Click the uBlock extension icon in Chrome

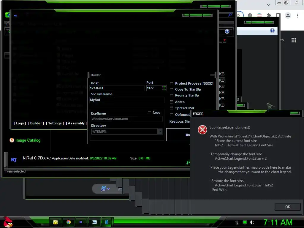coord(250,15)
